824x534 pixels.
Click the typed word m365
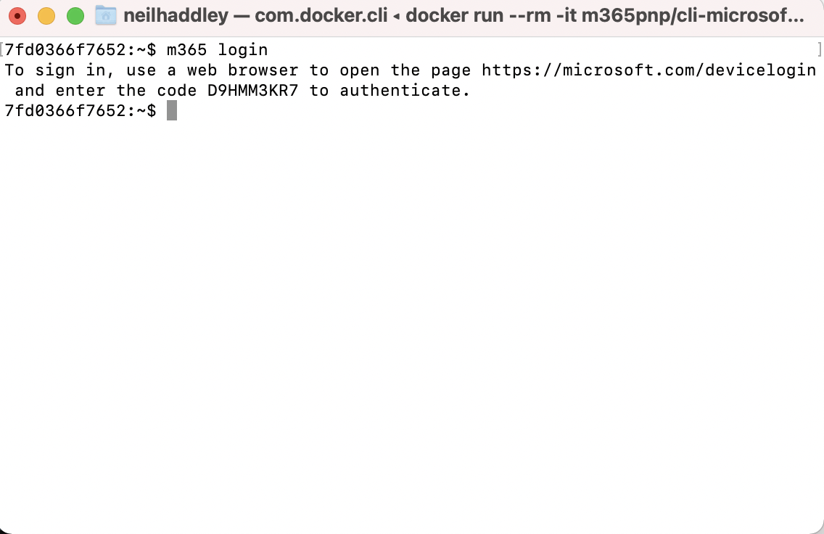(186, 50)
